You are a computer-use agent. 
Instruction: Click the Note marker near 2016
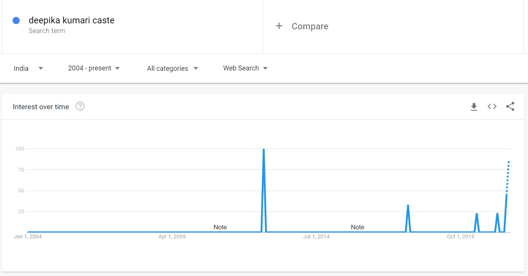tap(357, 227)
